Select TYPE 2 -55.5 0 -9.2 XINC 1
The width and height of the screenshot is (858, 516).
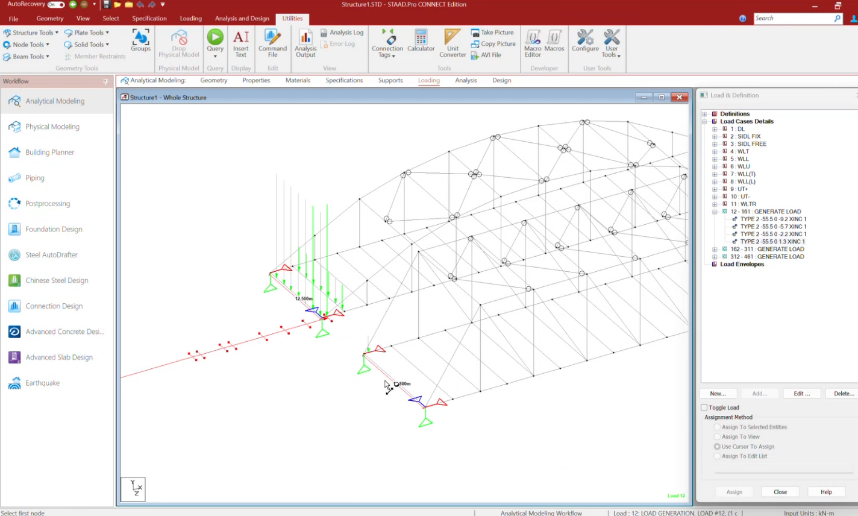773,219
